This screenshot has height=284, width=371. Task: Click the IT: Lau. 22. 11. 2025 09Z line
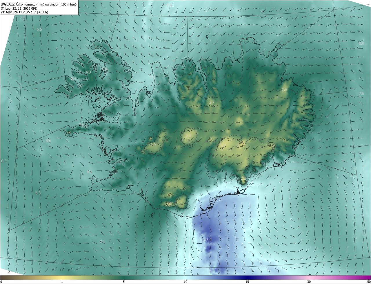coord(19,8)
